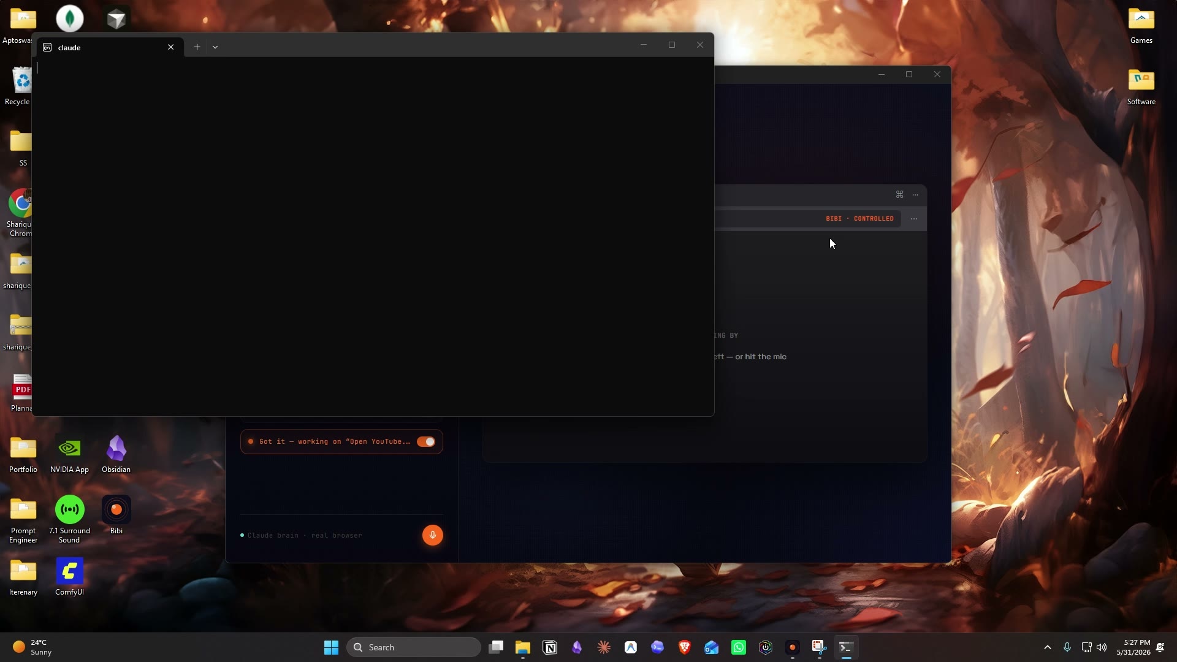
Task: Maximize the Bibi window behind the terminal
Action: 909,74
